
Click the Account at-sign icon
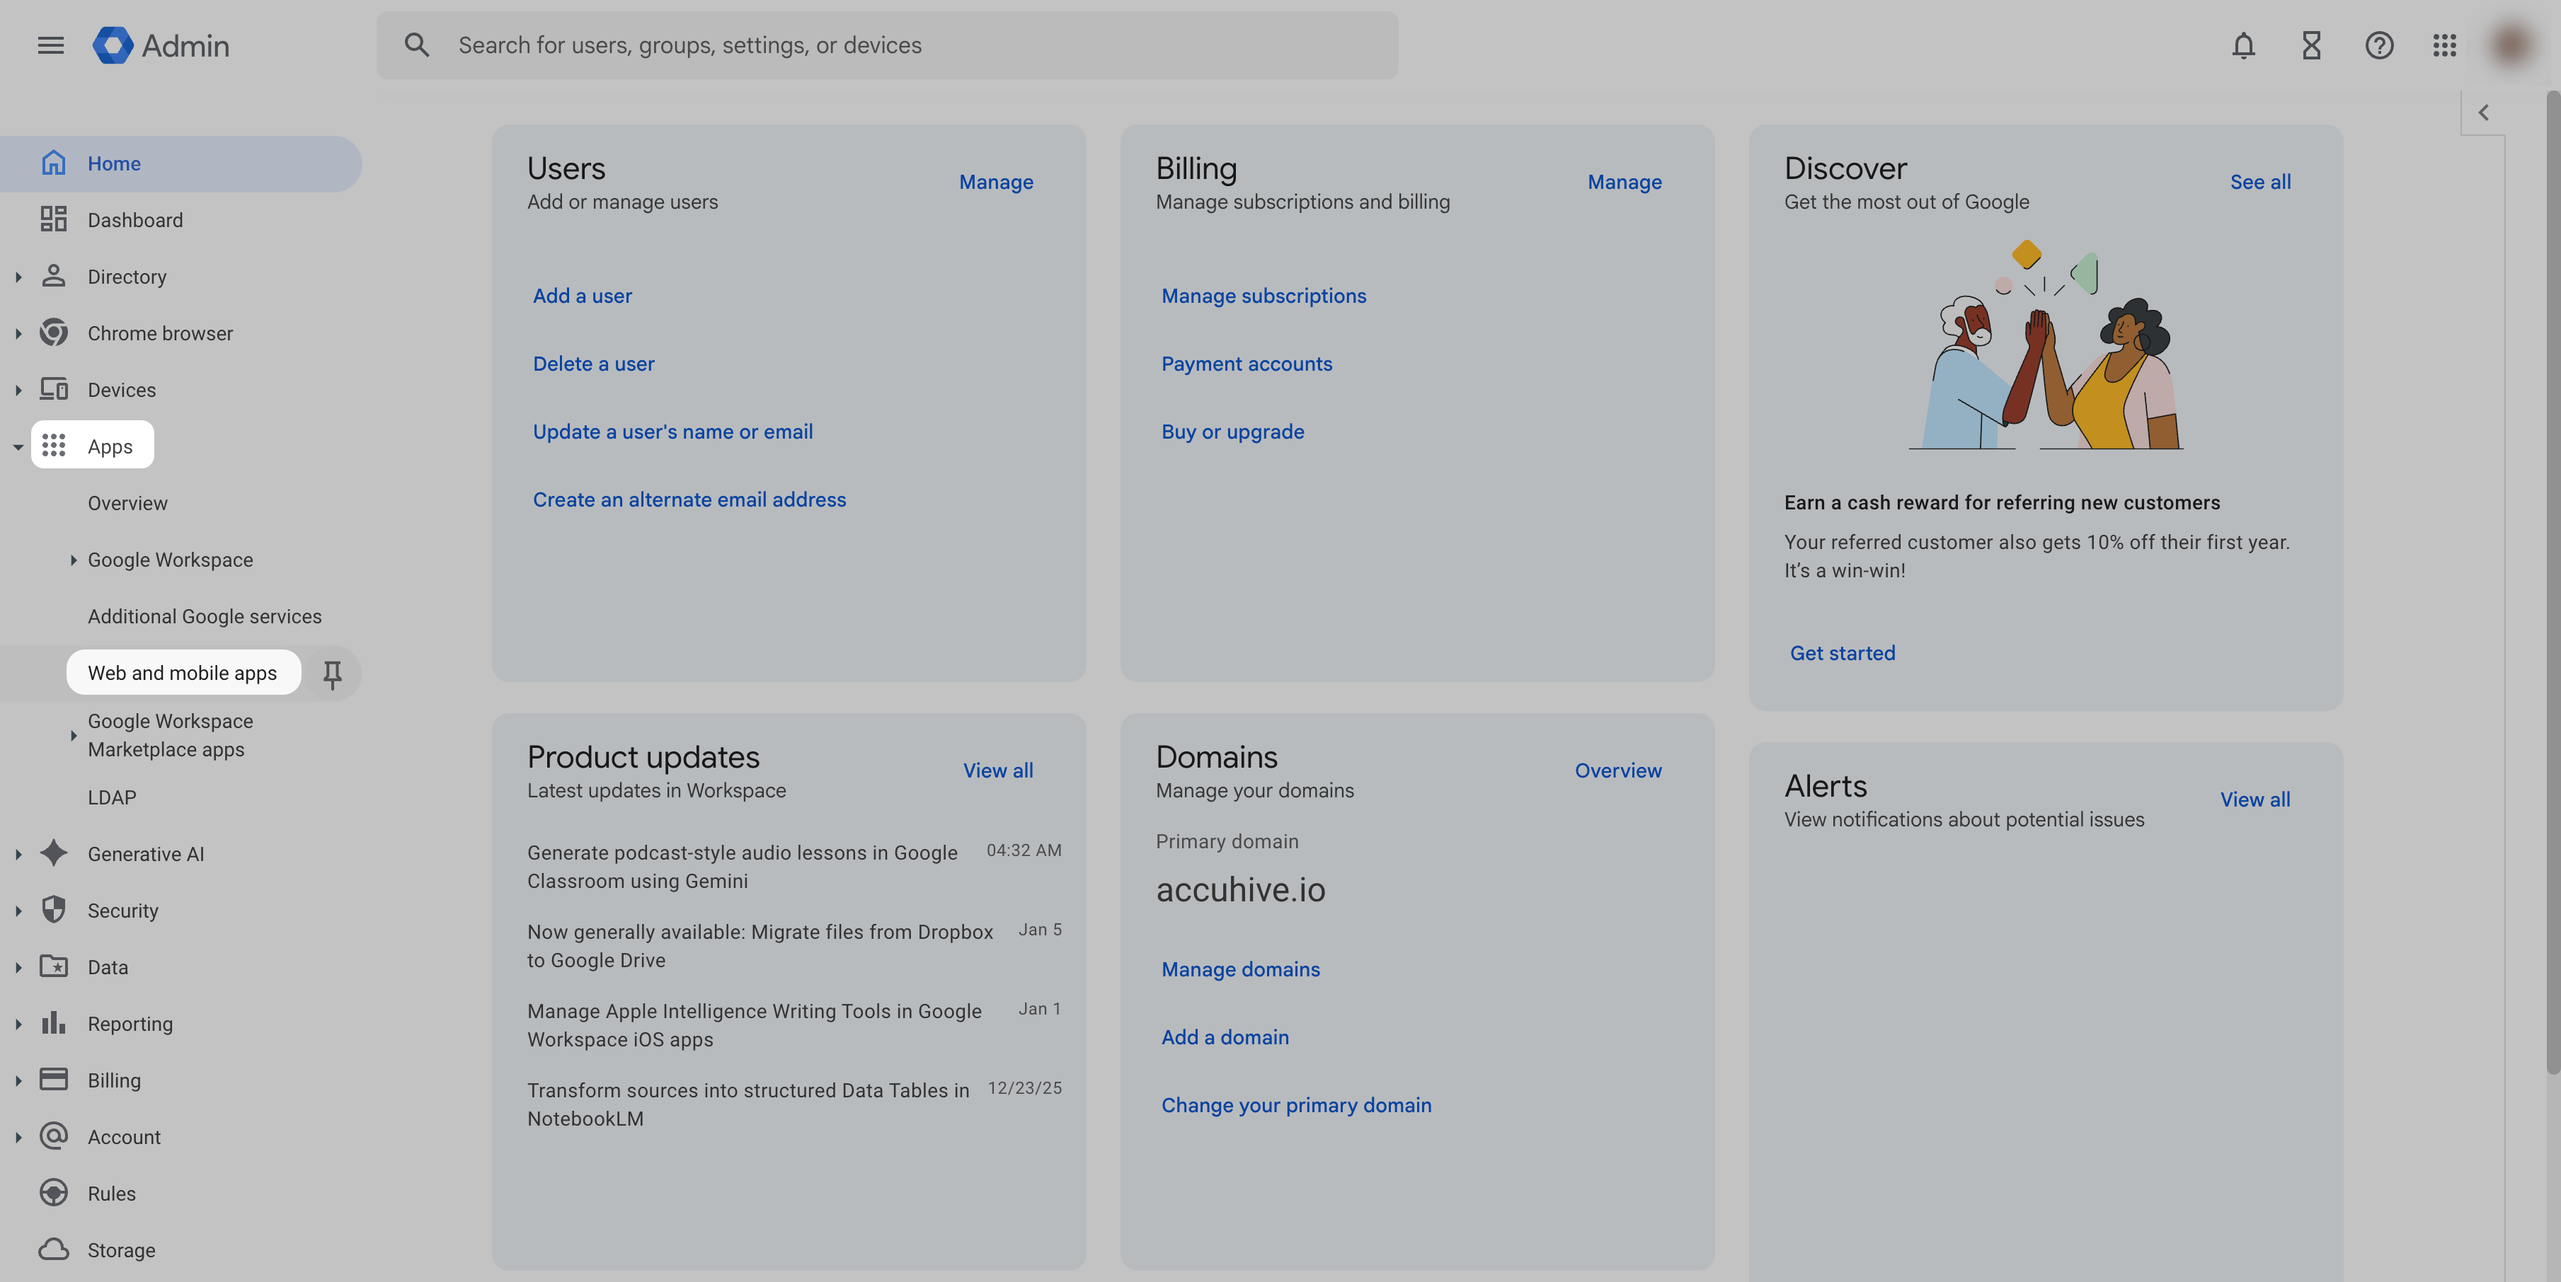click(x=54, y=1136)
